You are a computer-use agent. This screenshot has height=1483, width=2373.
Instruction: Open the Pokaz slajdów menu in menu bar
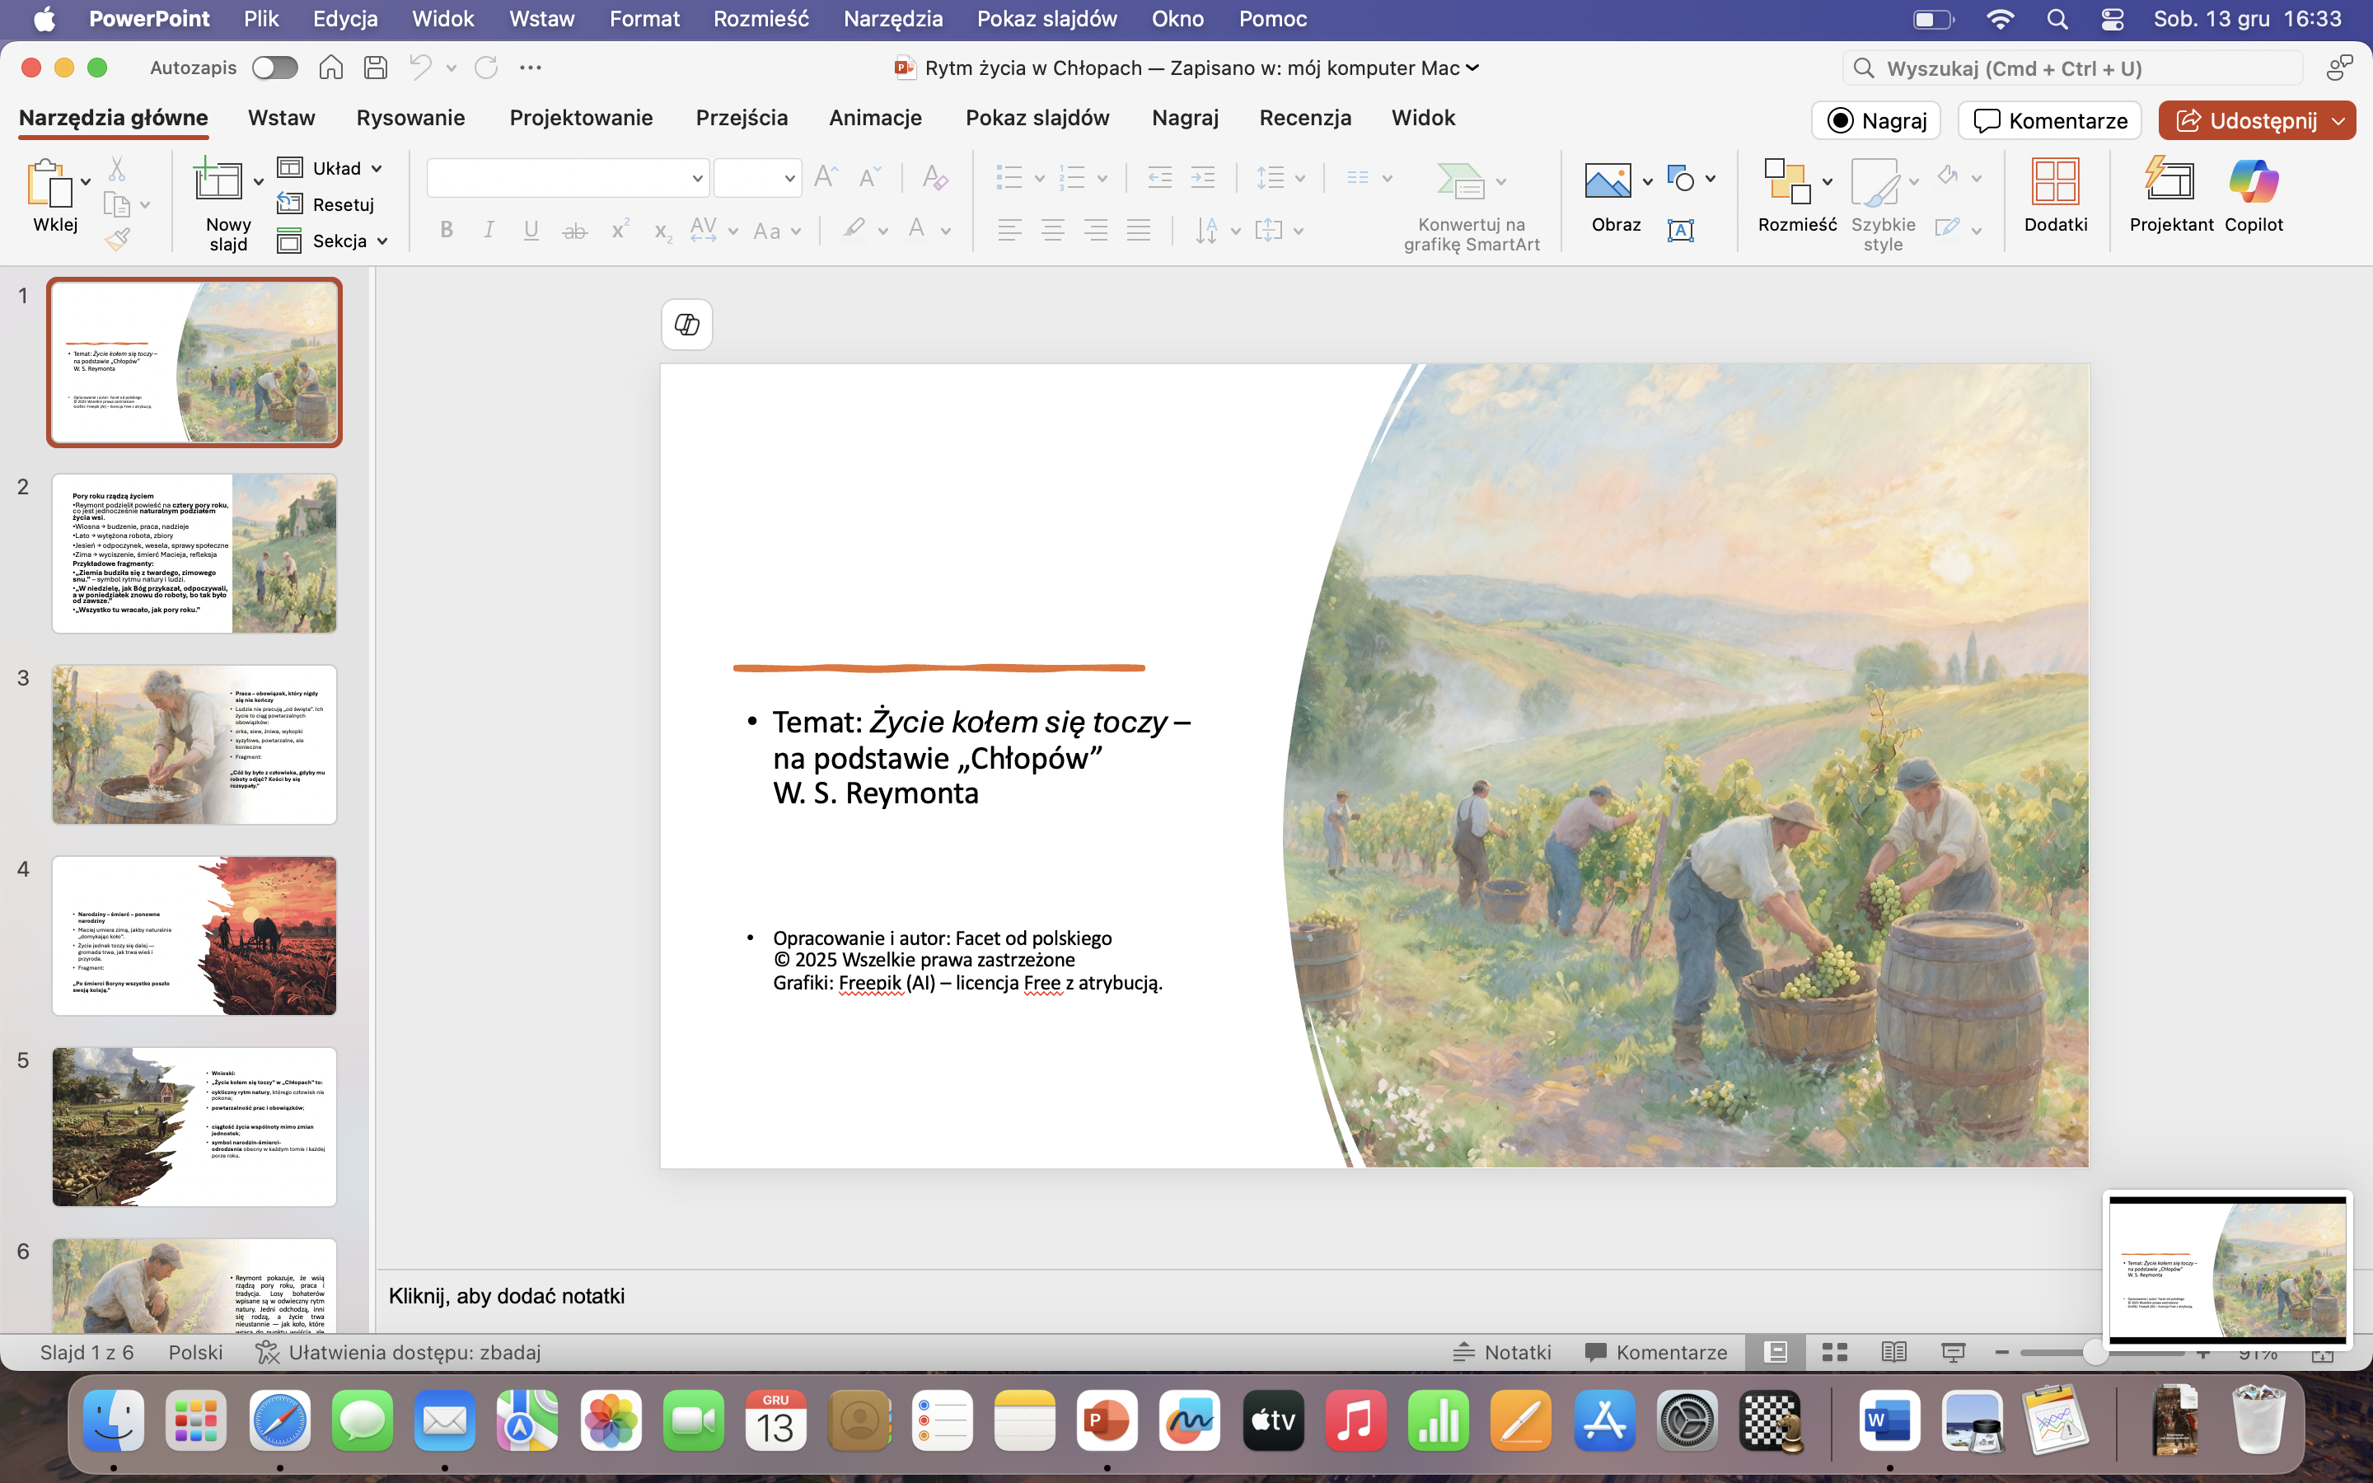(x=1046, y=19)
